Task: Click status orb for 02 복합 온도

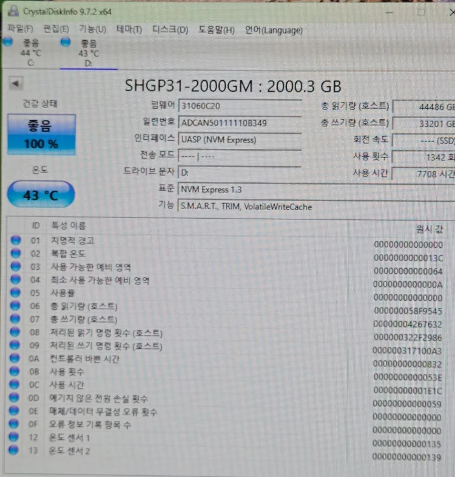Action: pyautogui.click(x=16, y=253)
